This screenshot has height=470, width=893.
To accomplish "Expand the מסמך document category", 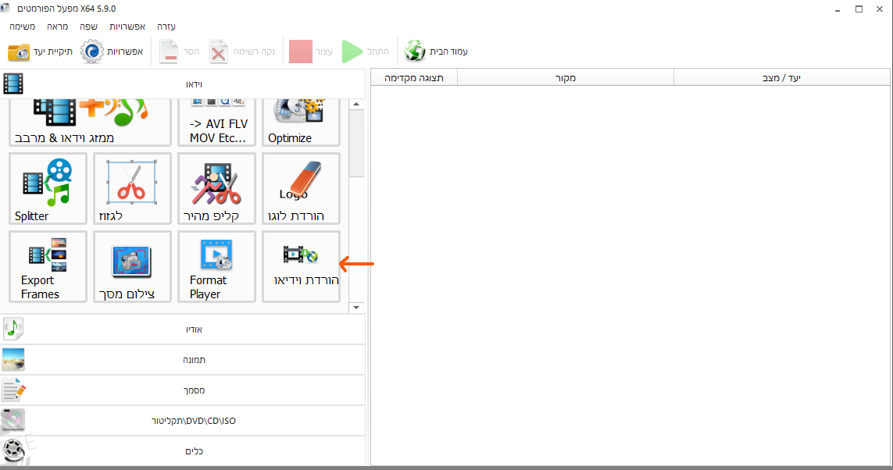I will pos(183,390).
